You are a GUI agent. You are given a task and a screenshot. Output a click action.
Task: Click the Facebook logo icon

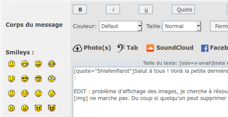click(205, 48)
